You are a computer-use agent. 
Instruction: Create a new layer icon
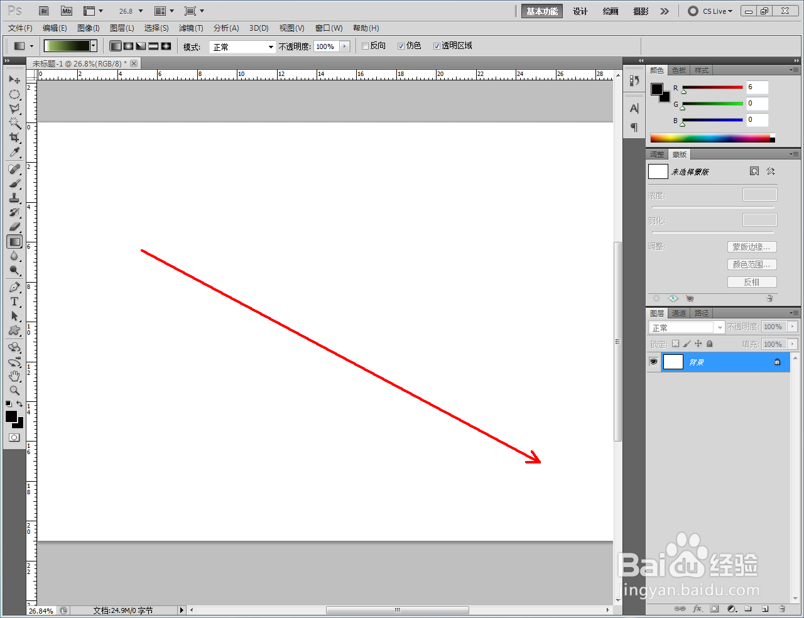[765, 609]
